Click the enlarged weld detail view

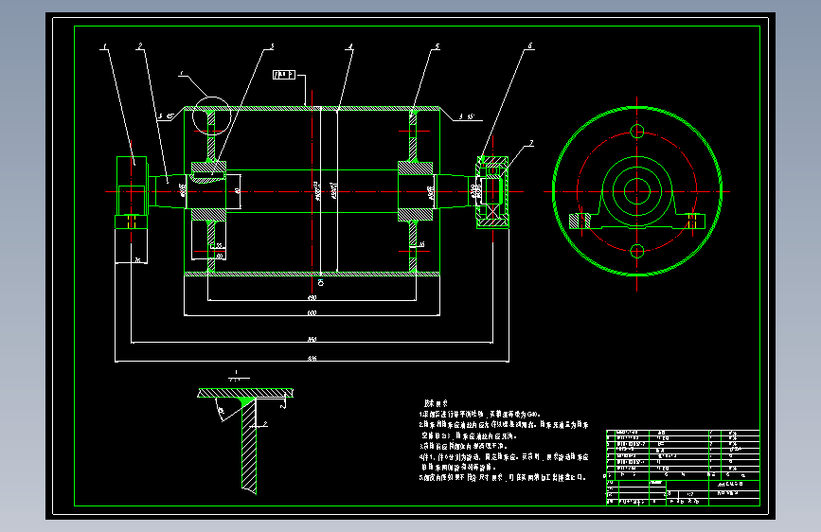click(245, 441)
